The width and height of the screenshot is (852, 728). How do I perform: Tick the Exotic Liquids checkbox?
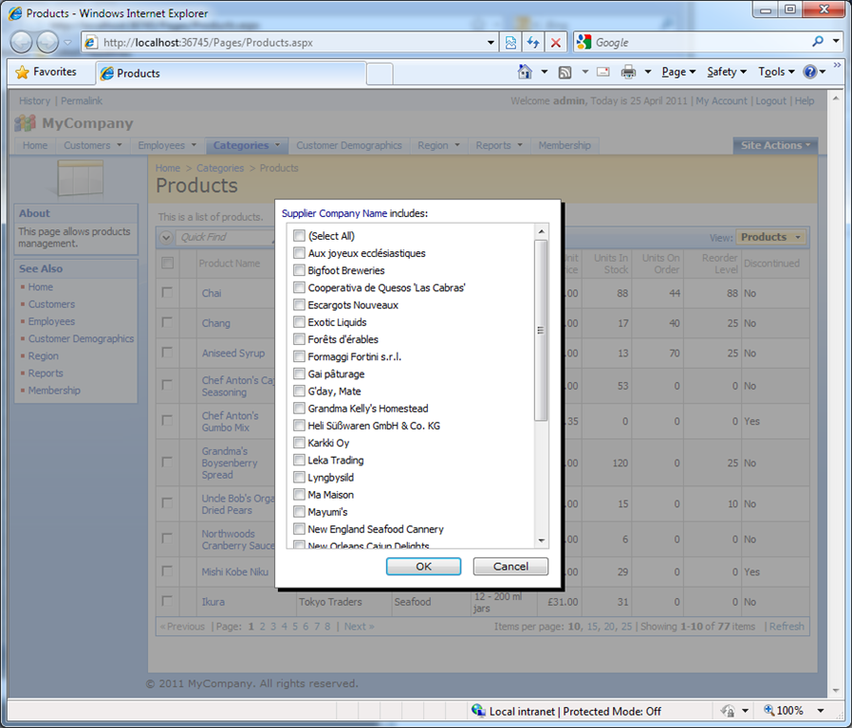click(x=299, y=322)
